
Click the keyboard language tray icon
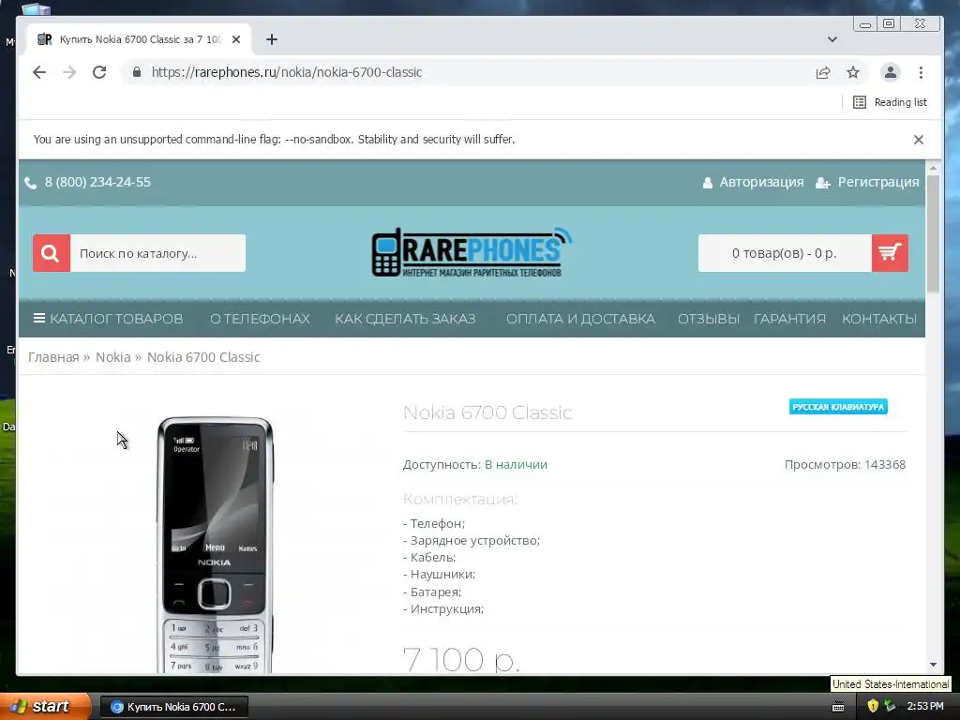838,707
